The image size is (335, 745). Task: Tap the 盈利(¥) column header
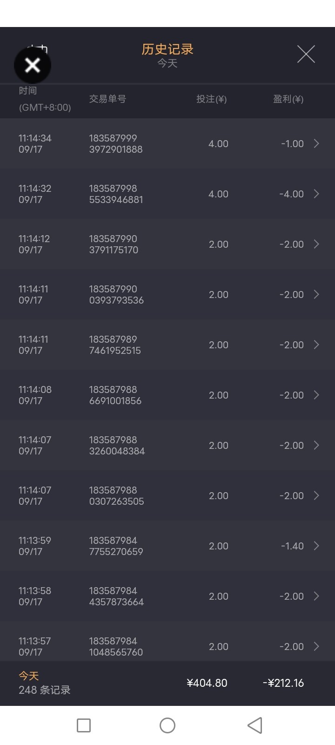coord(288,99)
